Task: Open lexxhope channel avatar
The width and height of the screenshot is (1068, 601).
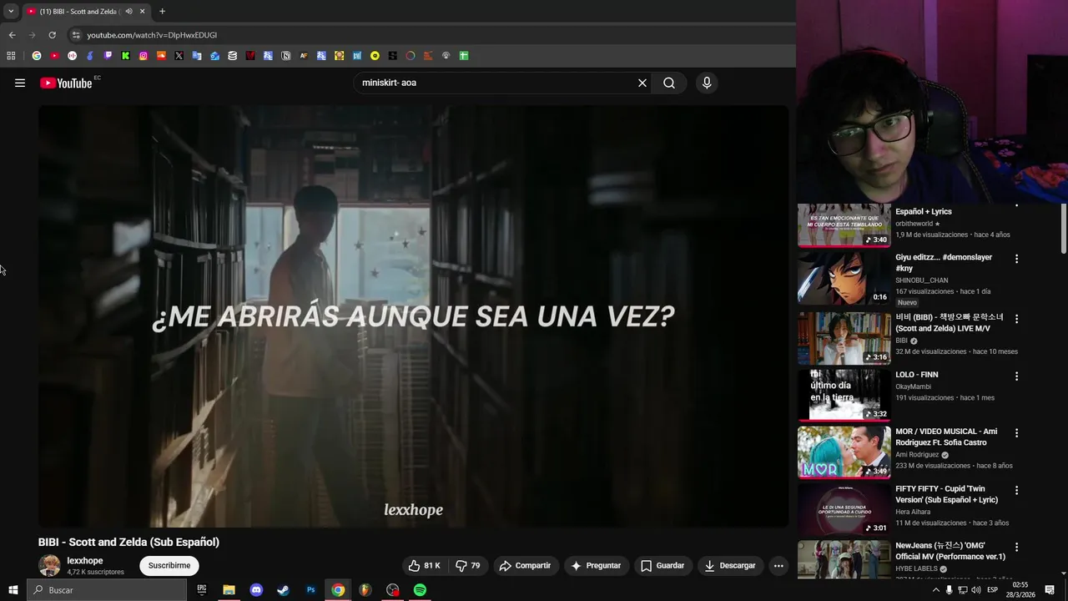Action: pyautogui.click(x=49, y=565)
